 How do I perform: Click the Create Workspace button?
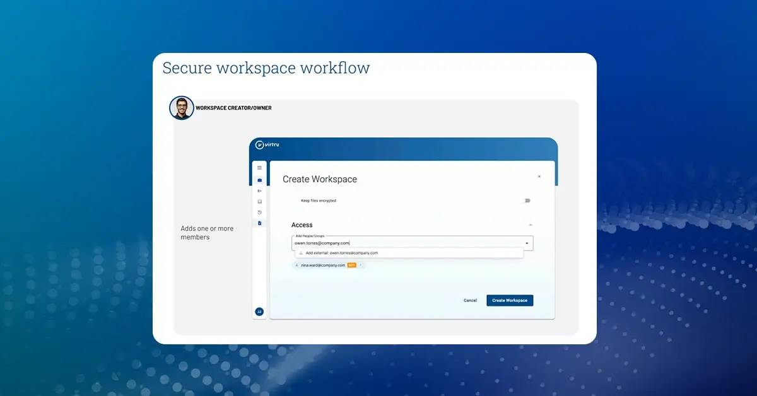pos(510,300)
